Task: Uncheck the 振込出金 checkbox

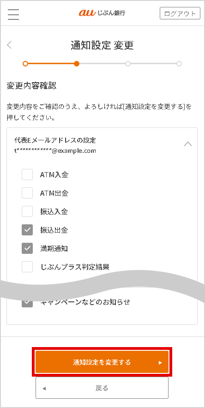Action: pyautogui.click(x=27, y=230)
